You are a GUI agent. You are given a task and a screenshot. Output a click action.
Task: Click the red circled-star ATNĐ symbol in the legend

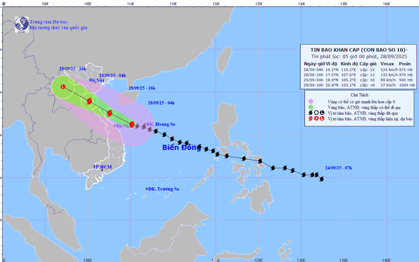pyautogui.click(x=316, y=118)
